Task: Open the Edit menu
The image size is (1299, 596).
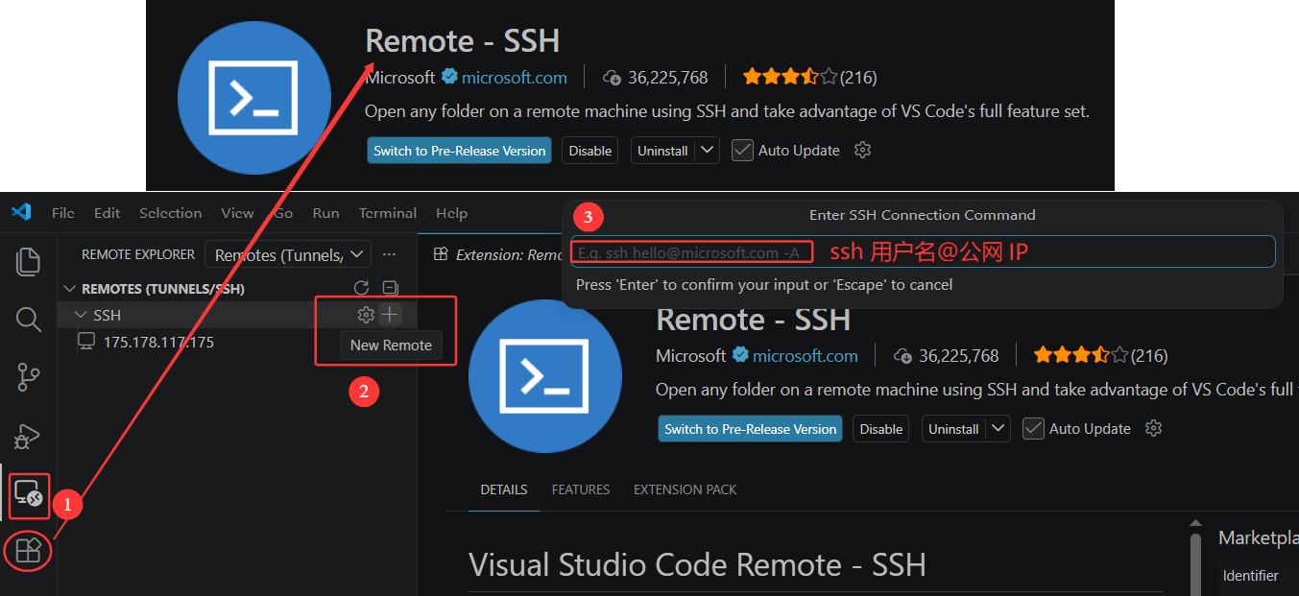Action: 108,213
